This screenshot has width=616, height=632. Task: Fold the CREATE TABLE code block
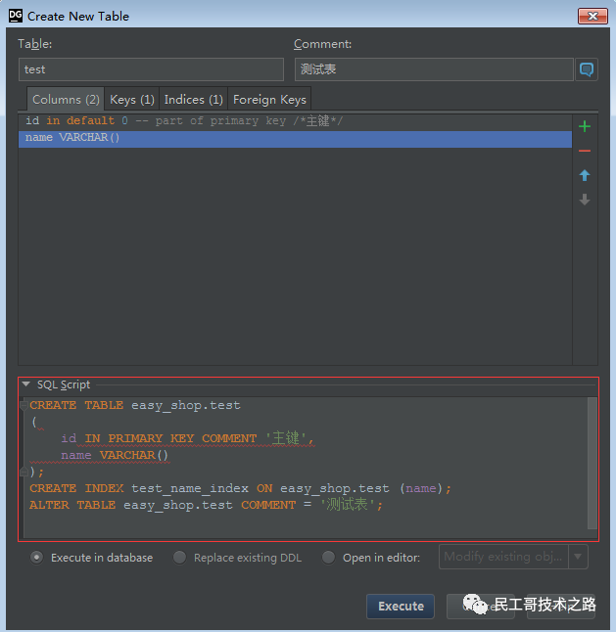[x=24, y=405]
